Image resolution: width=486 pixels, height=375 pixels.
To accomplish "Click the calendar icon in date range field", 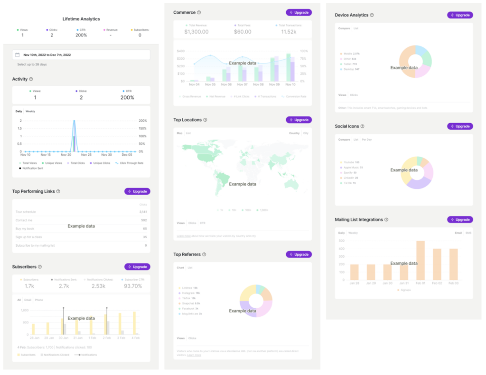I will coord(18,55).
